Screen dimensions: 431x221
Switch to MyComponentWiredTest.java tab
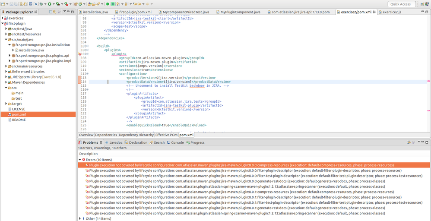[x=184, y=12]
